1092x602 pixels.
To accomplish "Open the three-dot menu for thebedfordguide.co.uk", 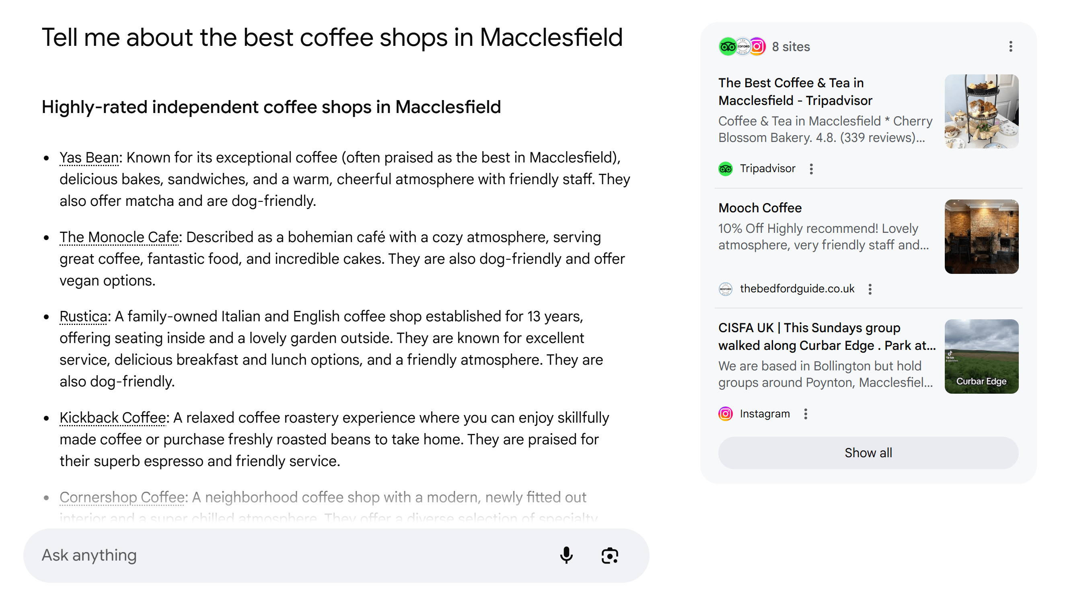I will [x=870, y=289].
